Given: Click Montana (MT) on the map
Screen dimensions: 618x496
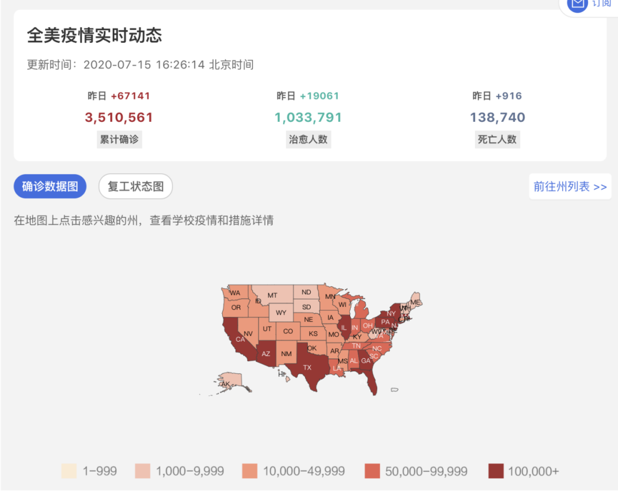Looking at the screenshot, I should point(272,295).
